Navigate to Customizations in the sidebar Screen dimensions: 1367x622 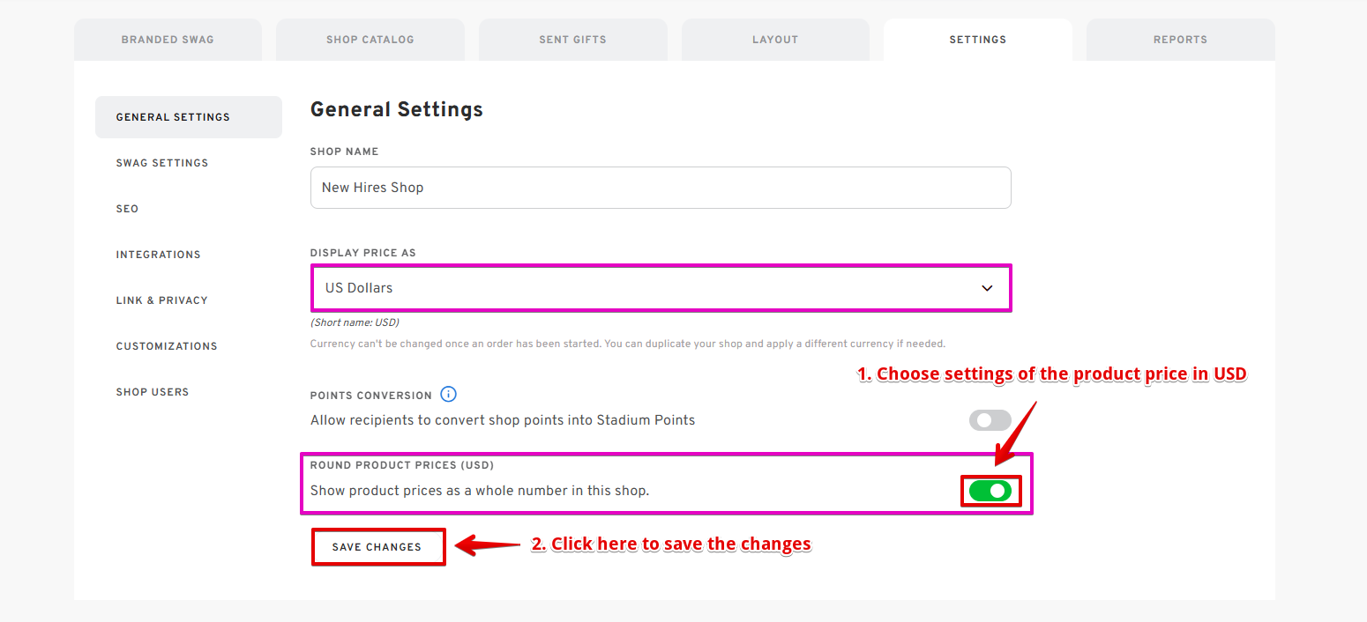[x=167, y=346]
